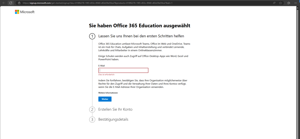Select the step 3 circle indicator
This screenshot has width=300, height=139.
click(x=92, y=120)
